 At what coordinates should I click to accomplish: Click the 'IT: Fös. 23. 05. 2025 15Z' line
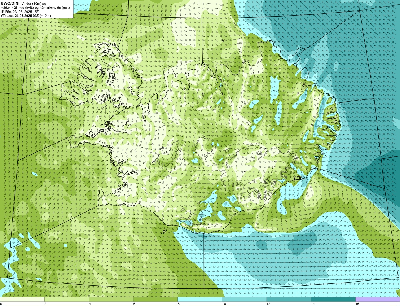pos(20,12)
